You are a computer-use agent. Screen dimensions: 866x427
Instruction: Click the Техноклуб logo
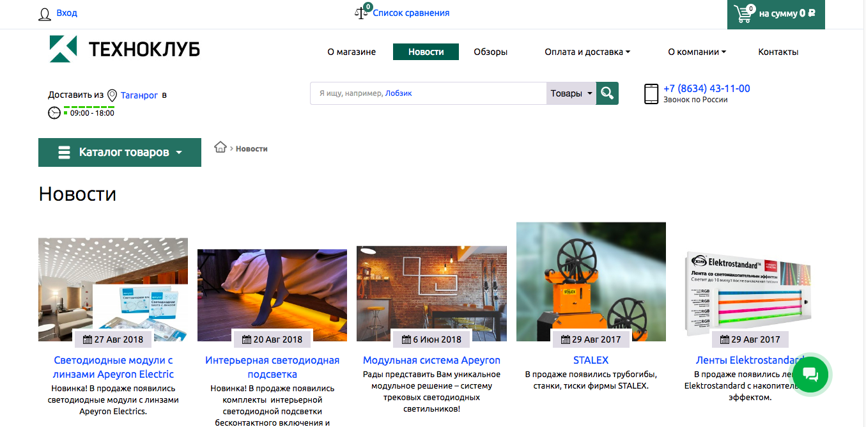click(x=125, y=49)
